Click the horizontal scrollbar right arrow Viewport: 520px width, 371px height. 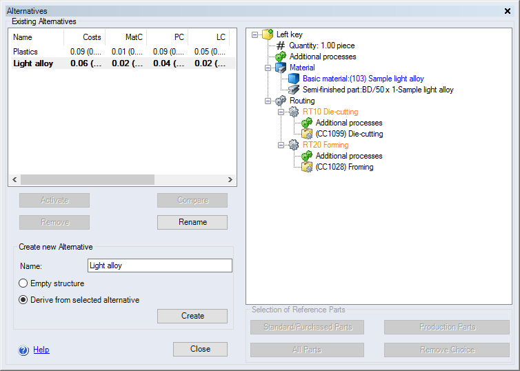[x=230, y=179]
